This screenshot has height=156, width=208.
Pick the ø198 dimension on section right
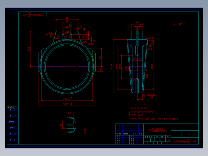tap(152, 66)
